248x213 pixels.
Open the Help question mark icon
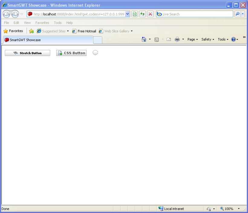click(x=235, y=39)
